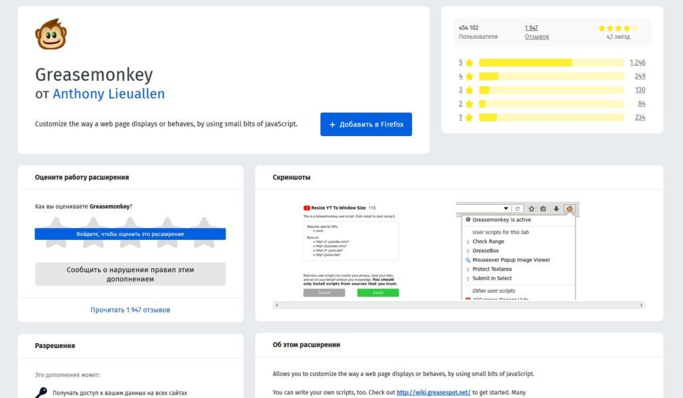This screenshot has height=398, width=683.
Task: Filter reviews by 3 star rating
Action: pyautogui.click(x=460, y=90)
